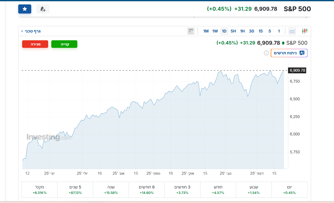Select the 1W chart interval
The image size is (334, 203).
(215, 31)
